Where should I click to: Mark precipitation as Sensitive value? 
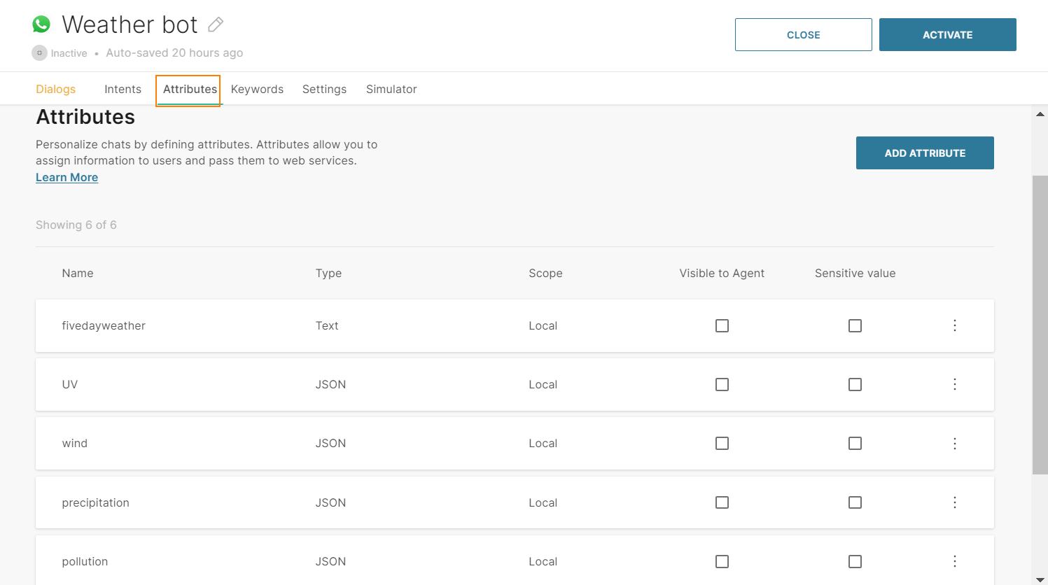855,502
